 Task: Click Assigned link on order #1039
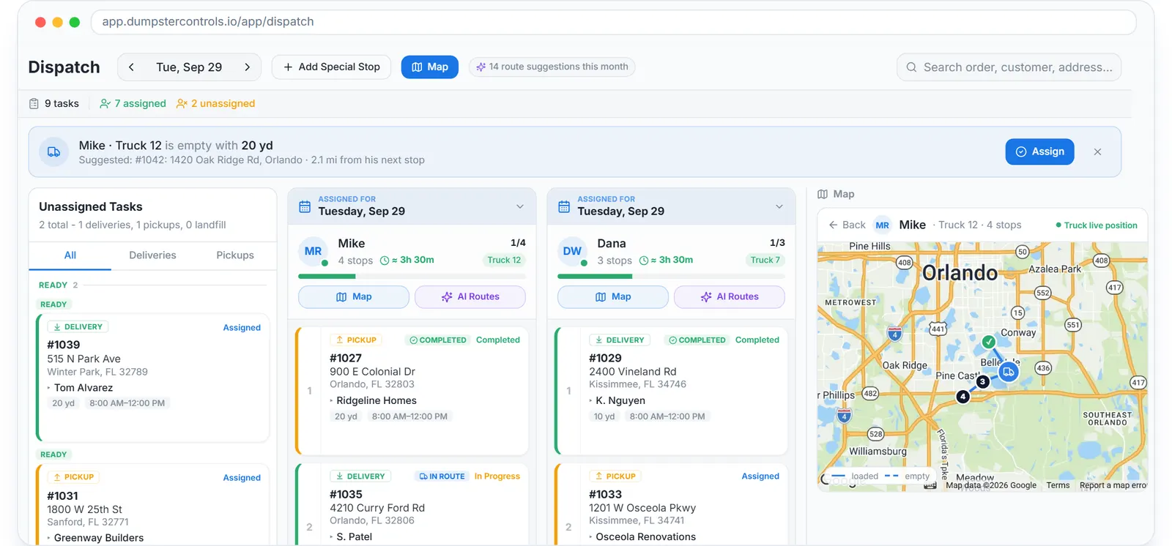coord(242,328)
